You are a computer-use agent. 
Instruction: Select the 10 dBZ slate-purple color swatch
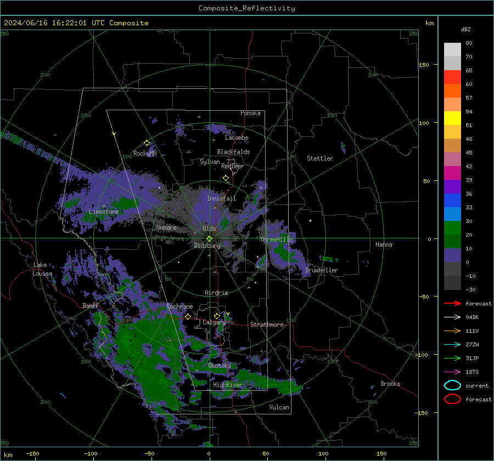click(452, 255)
